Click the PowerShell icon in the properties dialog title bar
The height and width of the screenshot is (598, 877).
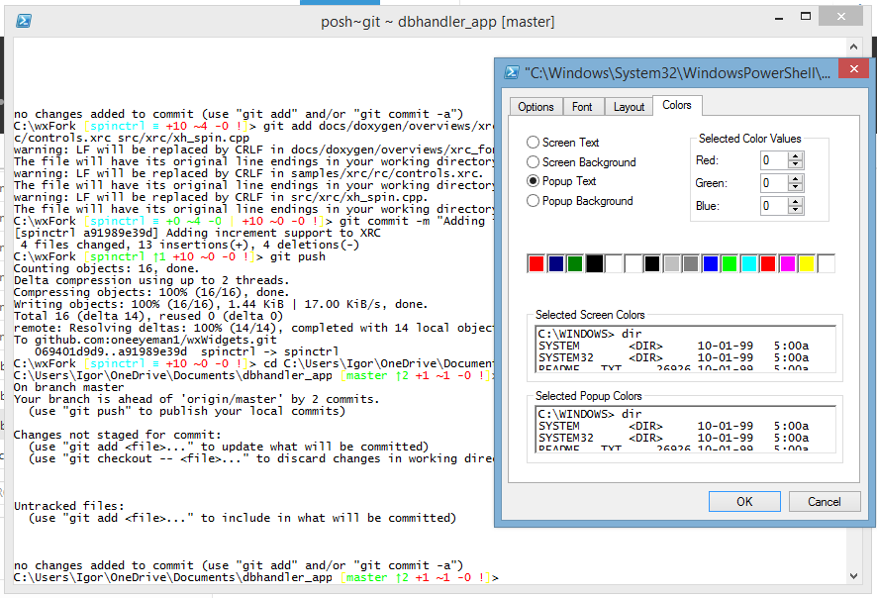511,72
